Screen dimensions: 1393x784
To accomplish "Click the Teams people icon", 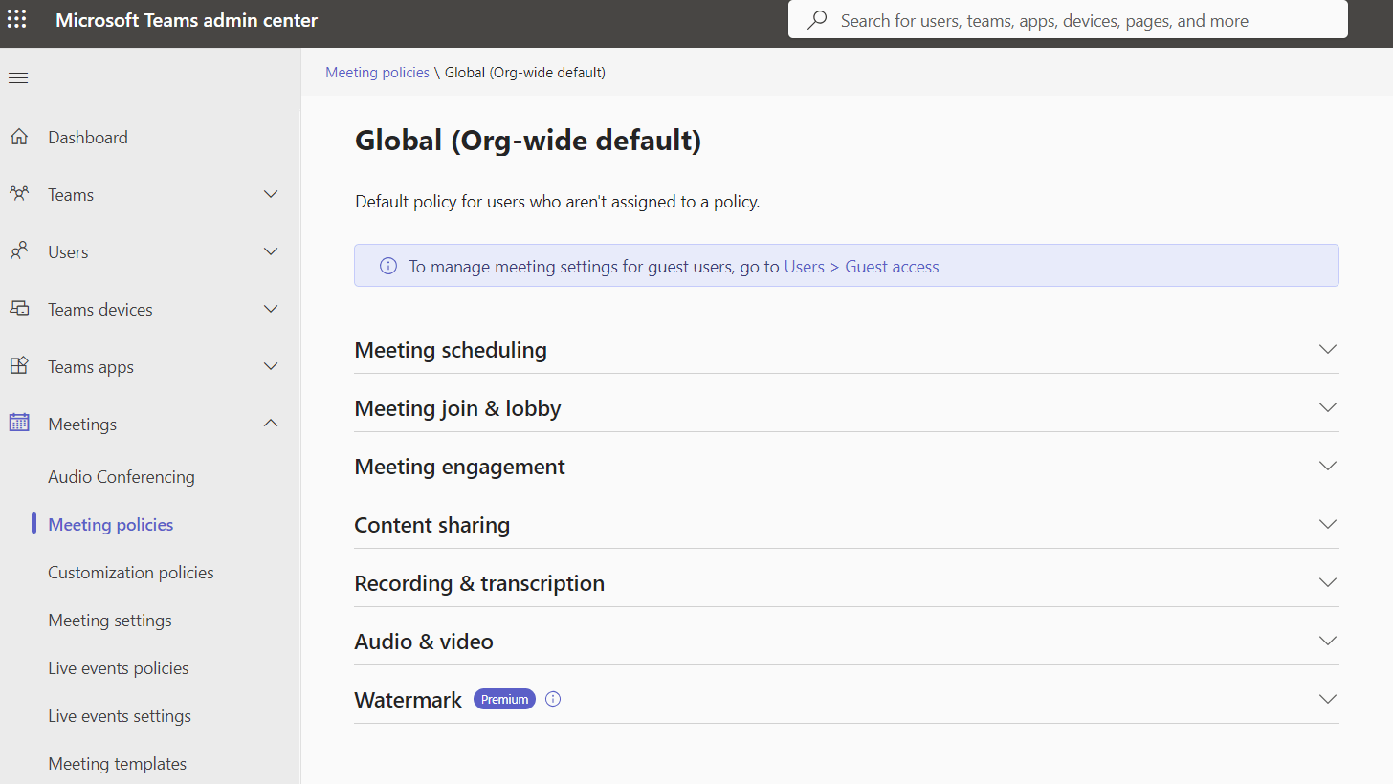I will point(19,194).
